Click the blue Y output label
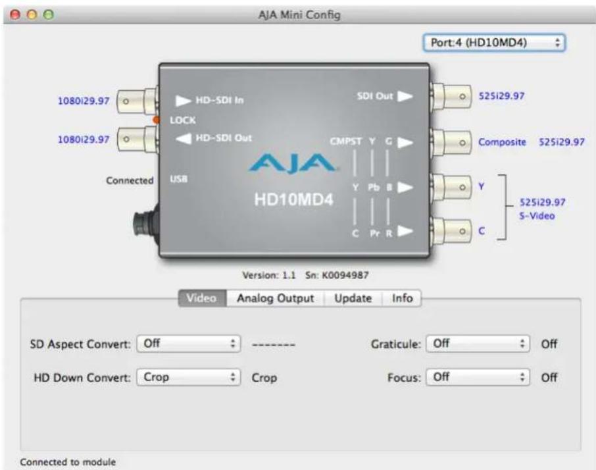 [482, 187]
